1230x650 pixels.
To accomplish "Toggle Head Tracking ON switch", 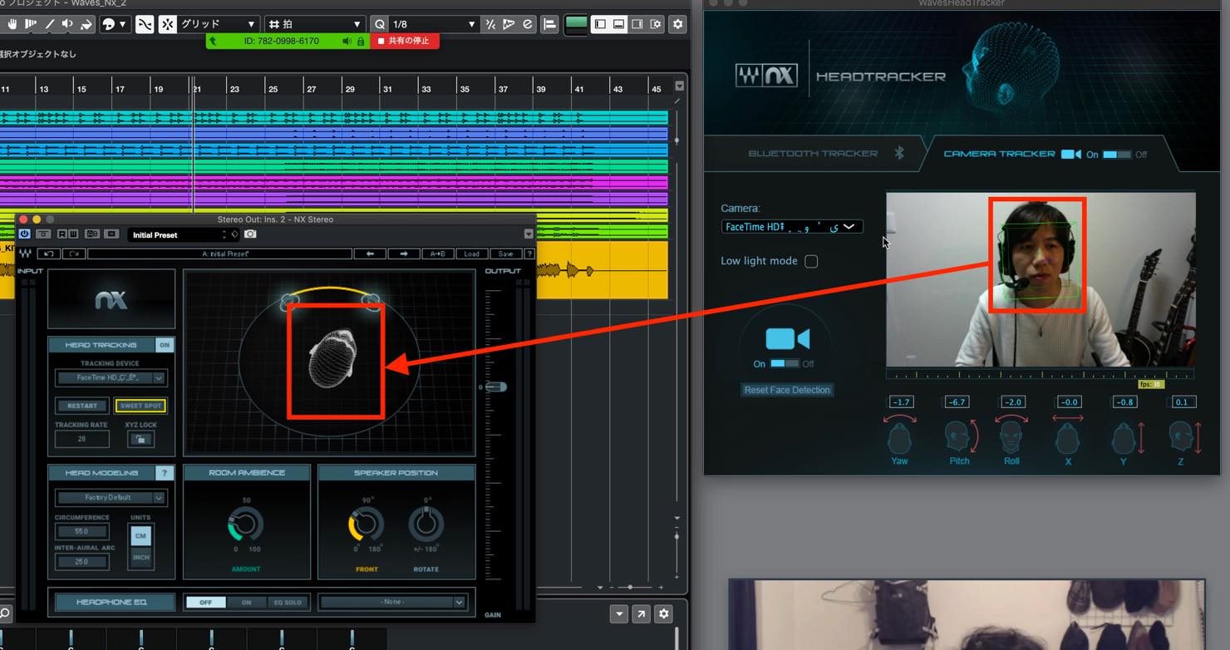I will coord(164,345).
